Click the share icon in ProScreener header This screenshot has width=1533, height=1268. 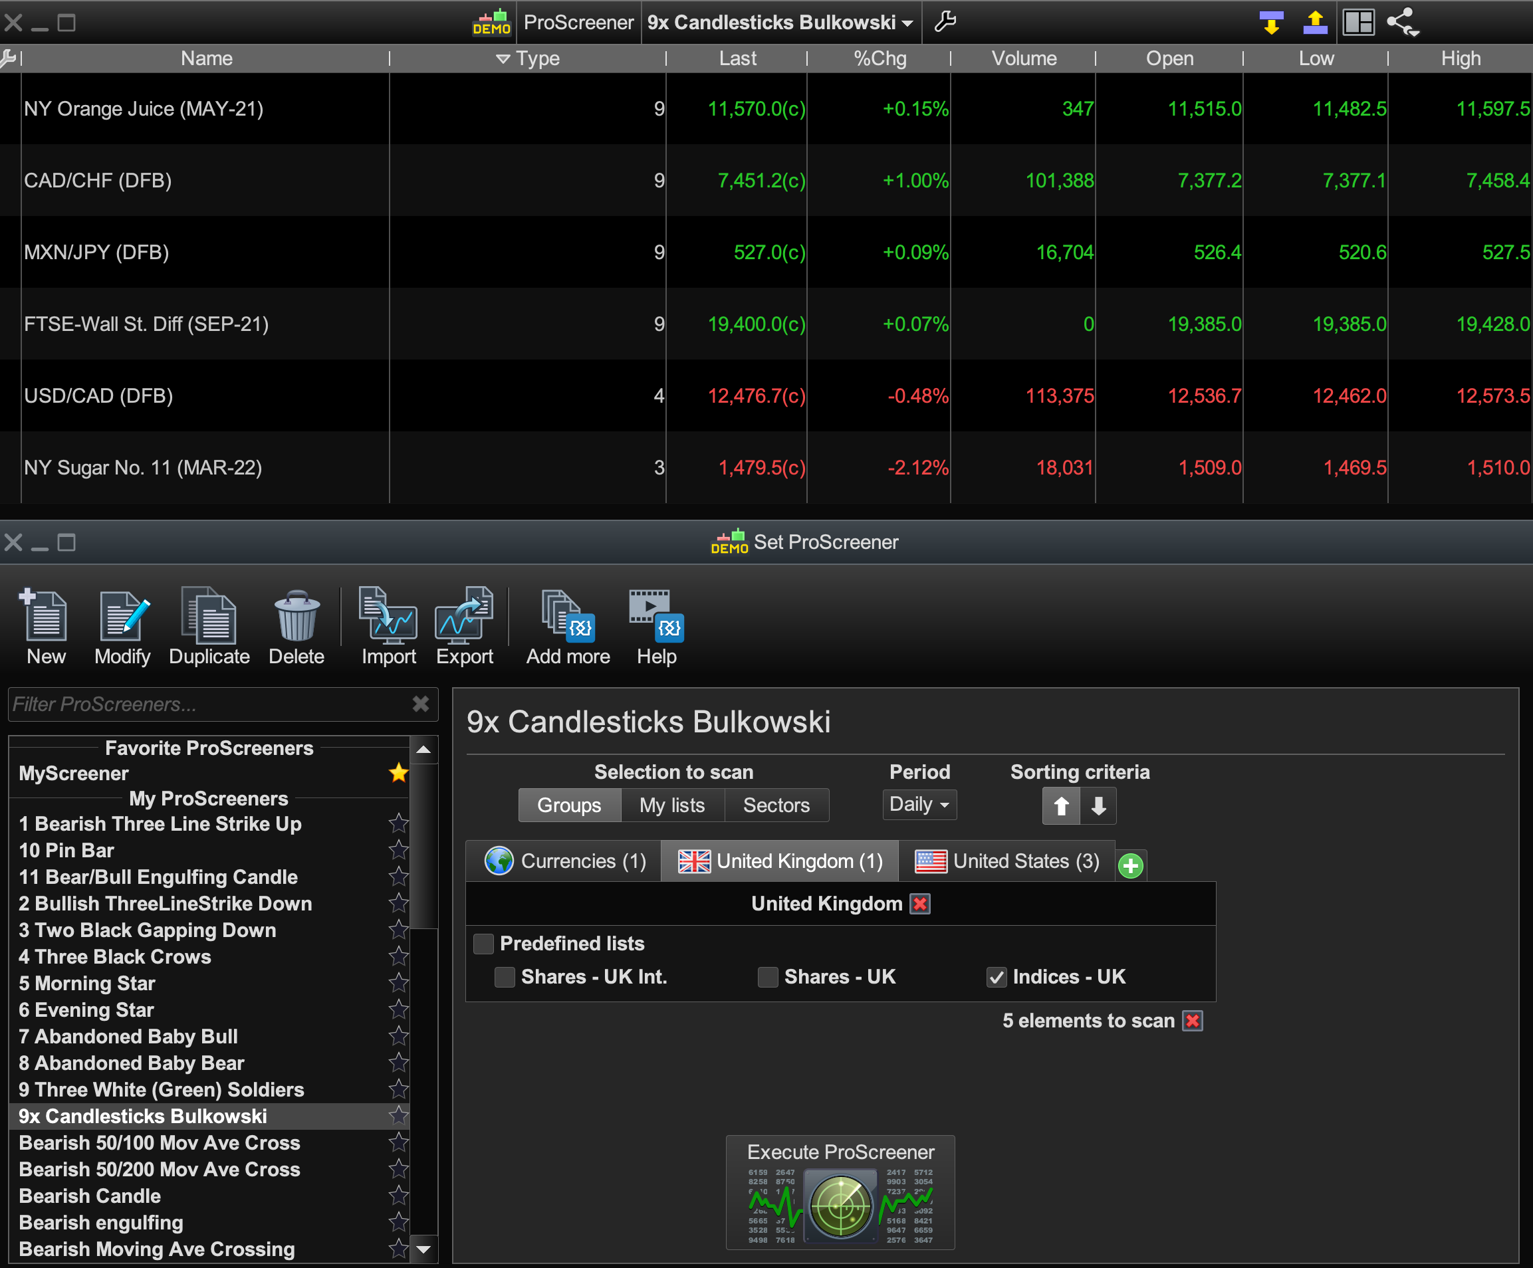coord(1401,23)
